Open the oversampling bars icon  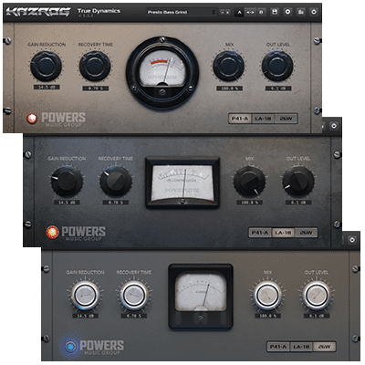[301, 12]
